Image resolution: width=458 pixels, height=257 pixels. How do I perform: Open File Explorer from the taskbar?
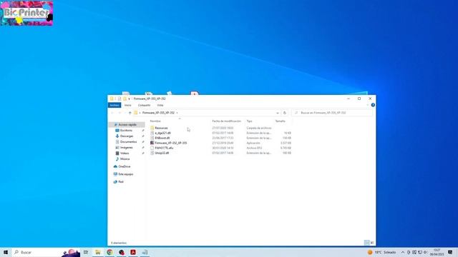[98, 252]
